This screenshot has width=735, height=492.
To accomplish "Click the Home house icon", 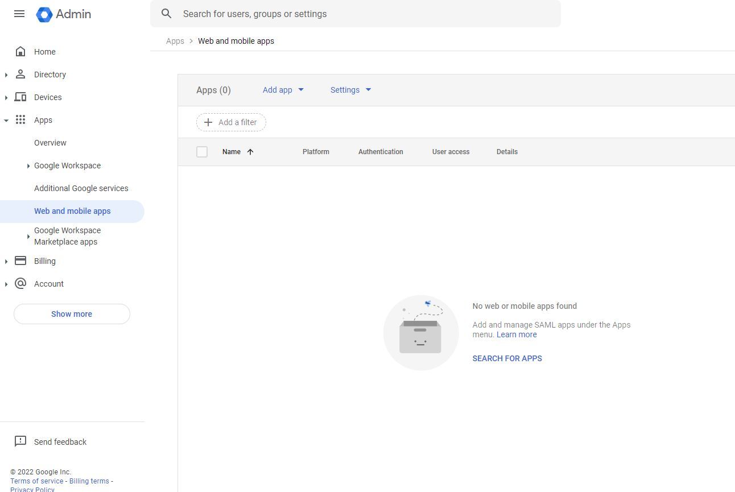I will 20,52.
